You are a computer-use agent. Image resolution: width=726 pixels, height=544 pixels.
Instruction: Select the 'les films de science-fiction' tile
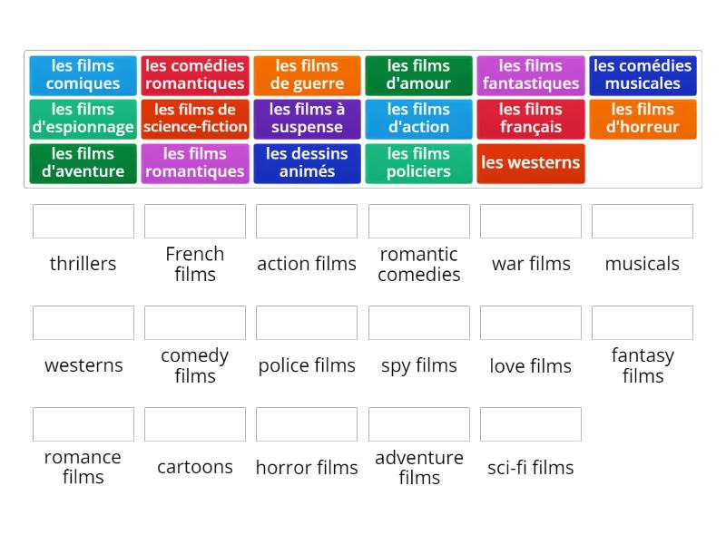[195, 119]
